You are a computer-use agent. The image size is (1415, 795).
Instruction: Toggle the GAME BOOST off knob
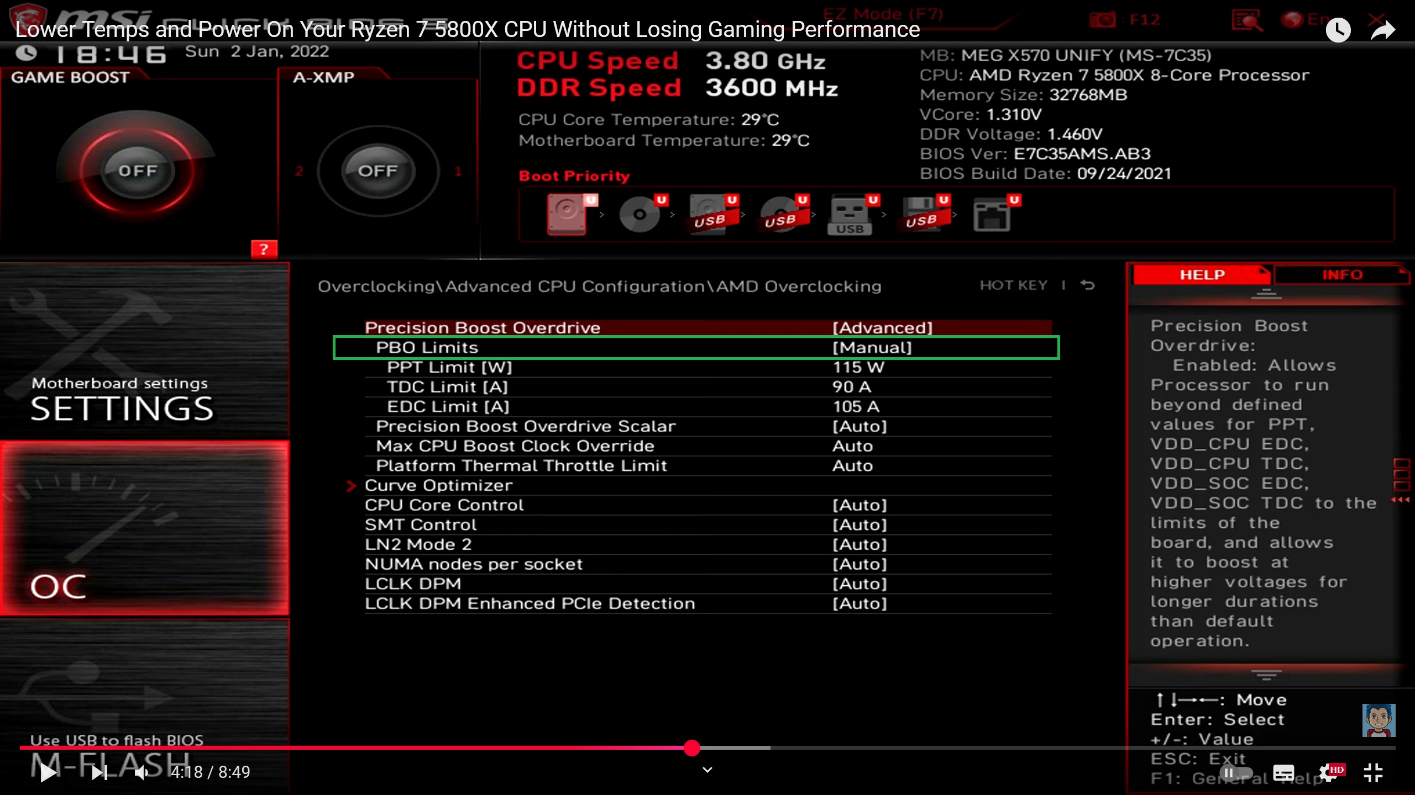138,171
